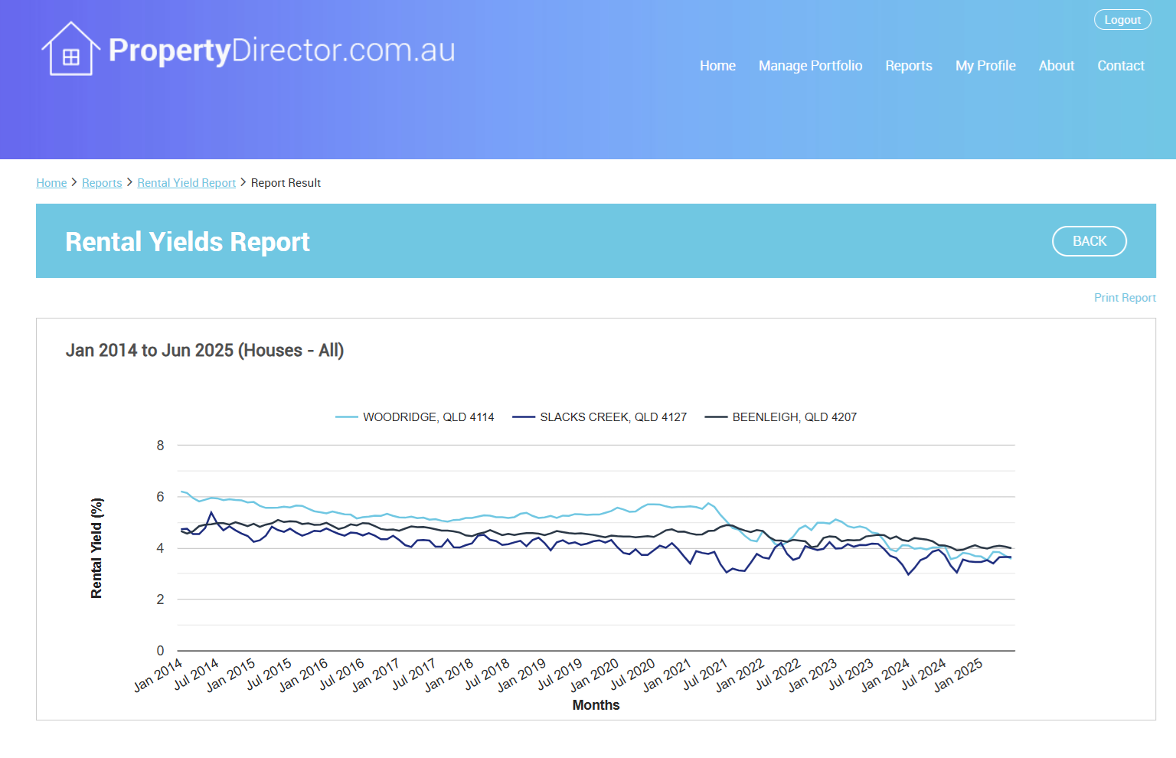Toggle the WOODRIDGE, QLD 4114 legend series
Image resolution: width=1176 pixels, height=758 pixels.
(415, 417)
